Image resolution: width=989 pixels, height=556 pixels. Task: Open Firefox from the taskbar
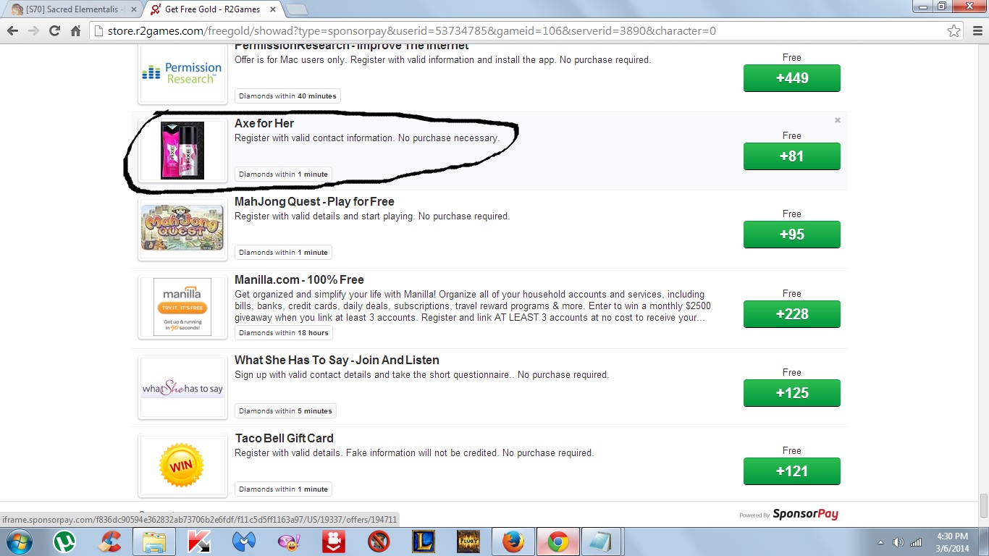[x=513, y=542]
